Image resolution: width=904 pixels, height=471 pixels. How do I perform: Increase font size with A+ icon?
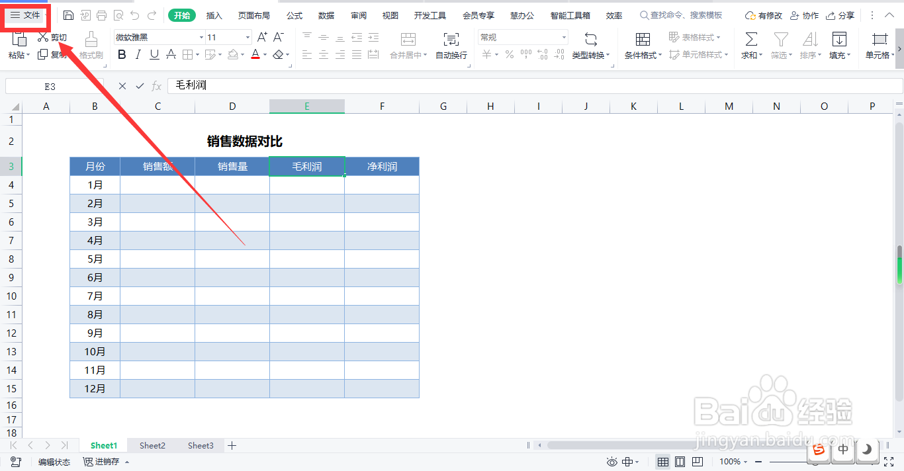(263, 38)
